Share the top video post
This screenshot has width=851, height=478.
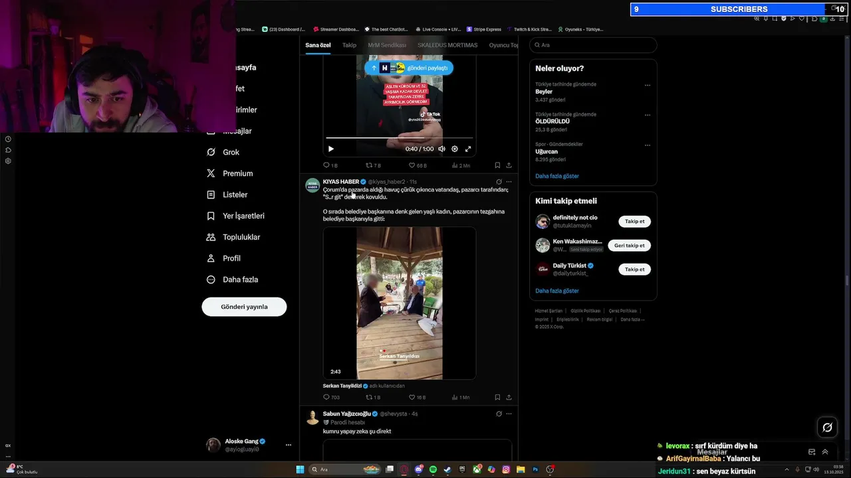(509, 165)
